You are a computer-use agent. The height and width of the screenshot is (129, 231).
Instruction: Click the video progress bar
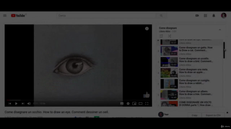click(78, 100)
